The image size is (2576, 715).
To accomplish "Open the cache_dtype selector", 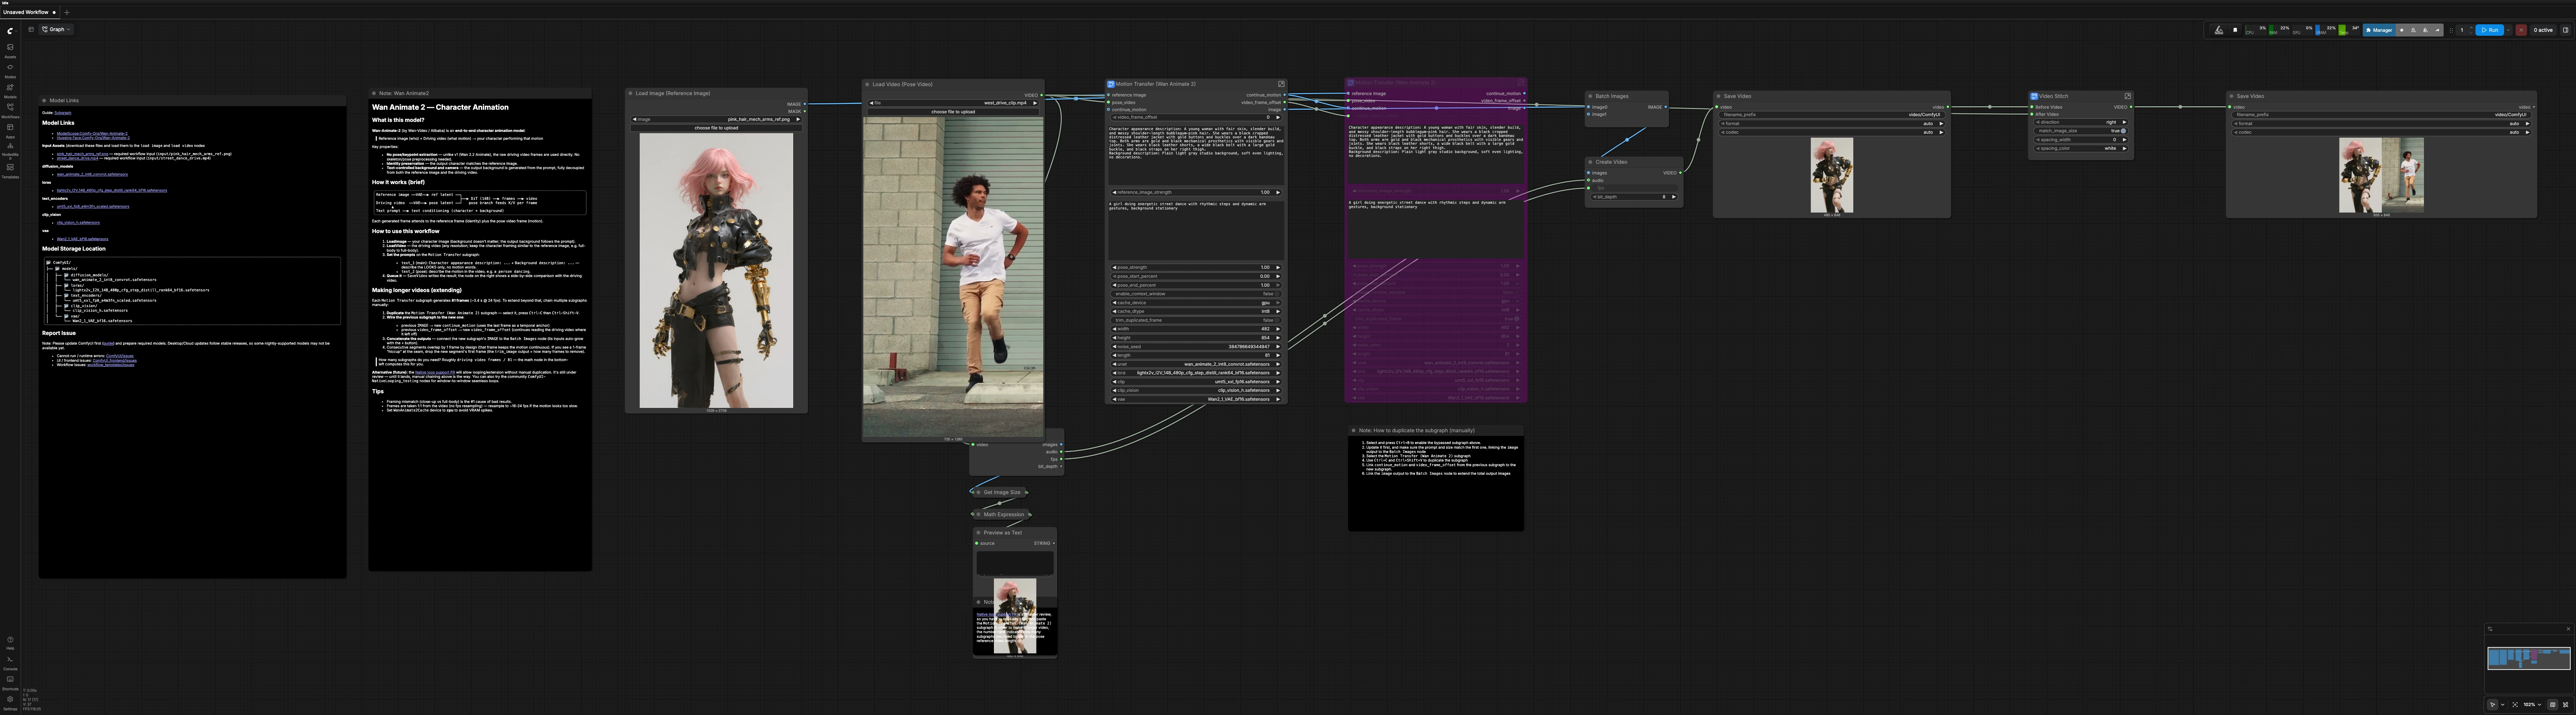I will (x=1196, y=312).
